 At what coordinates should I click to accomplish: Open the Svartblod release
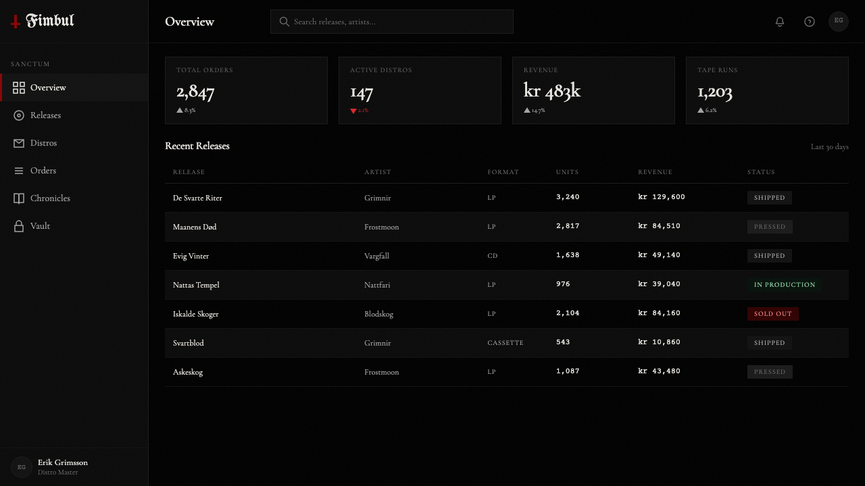189,343
